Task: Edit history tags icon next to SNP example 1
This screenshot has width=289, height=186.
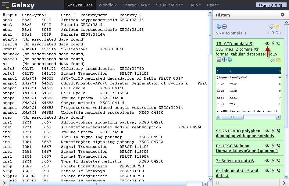Action: click(271, 27)
